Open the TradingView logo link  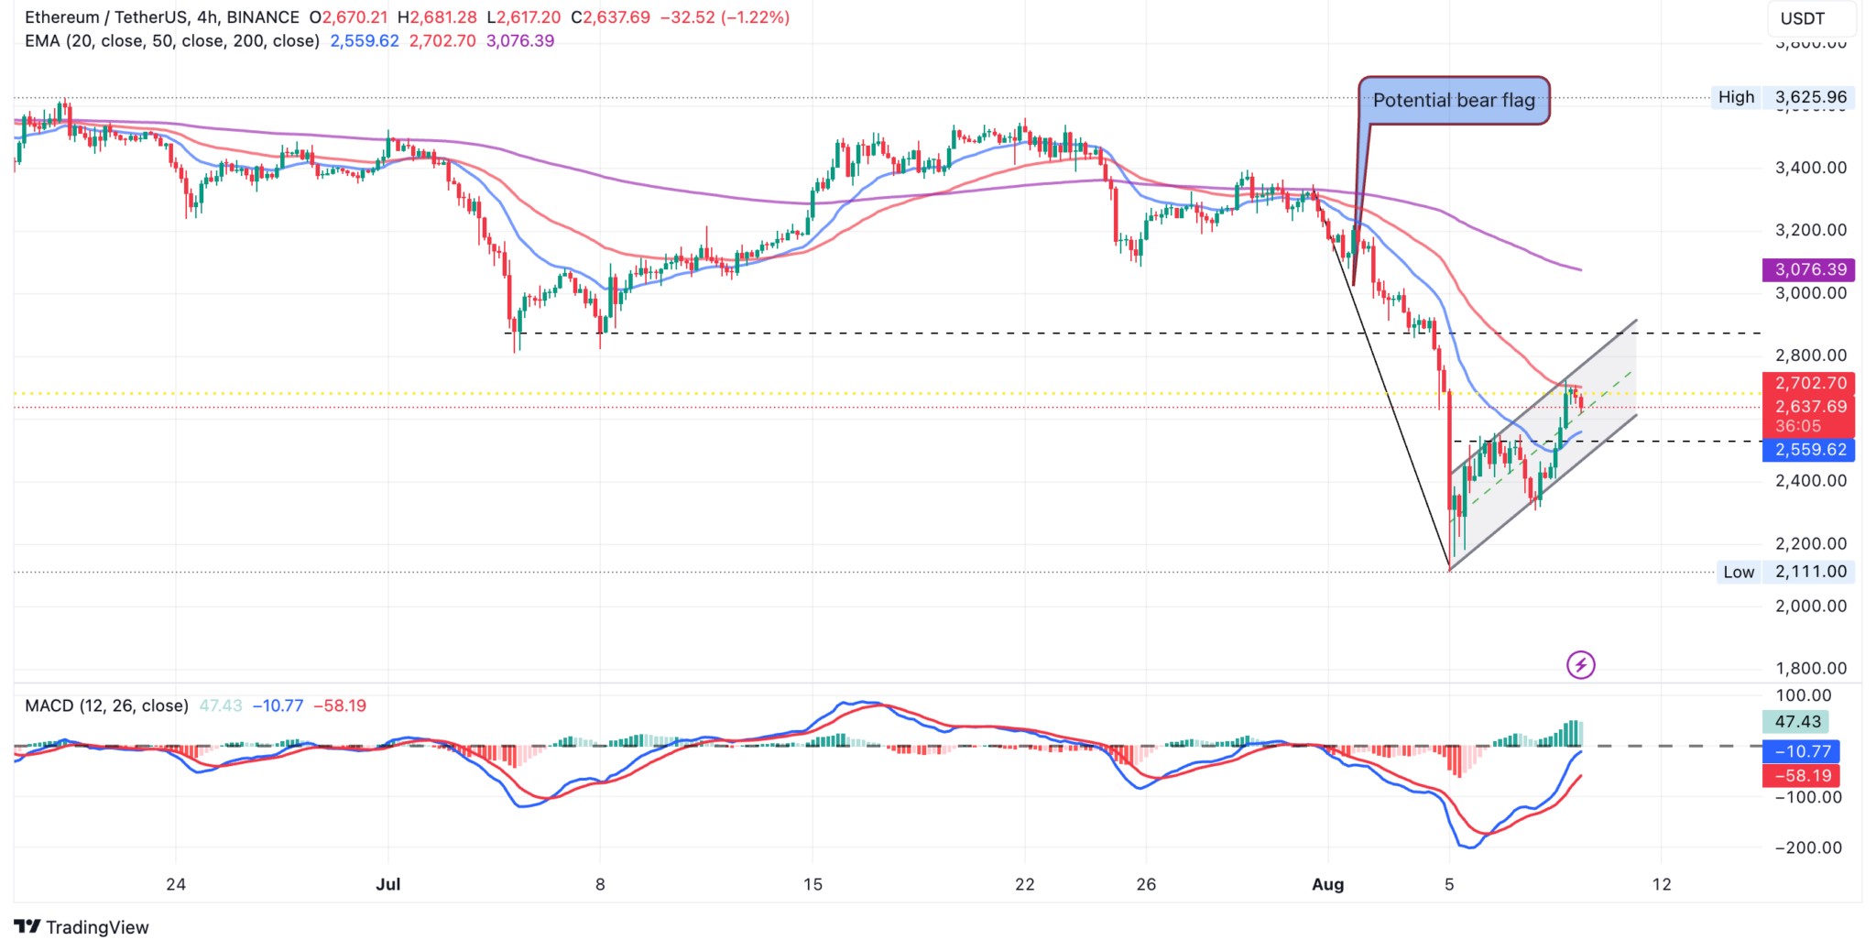point(82,927)
